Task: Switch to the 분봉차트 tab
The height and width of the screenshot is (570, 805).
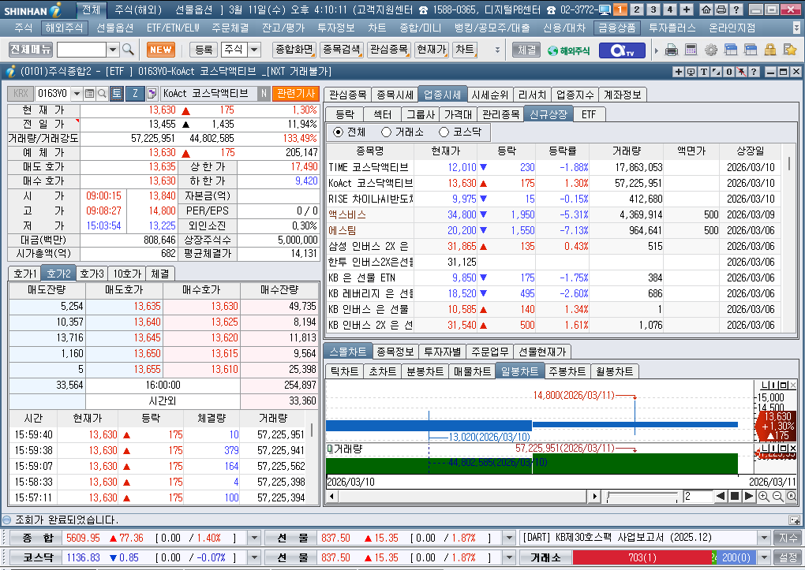Action: click(425, 371)
